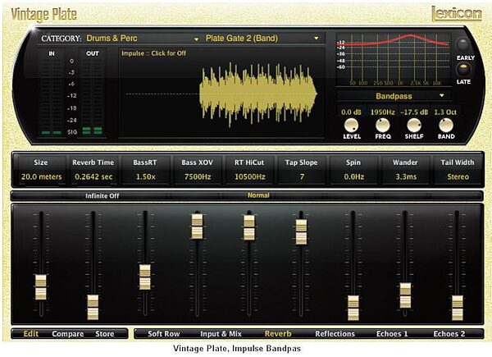Click the Compare button
492x357 pixels.
tap(68, 334)
